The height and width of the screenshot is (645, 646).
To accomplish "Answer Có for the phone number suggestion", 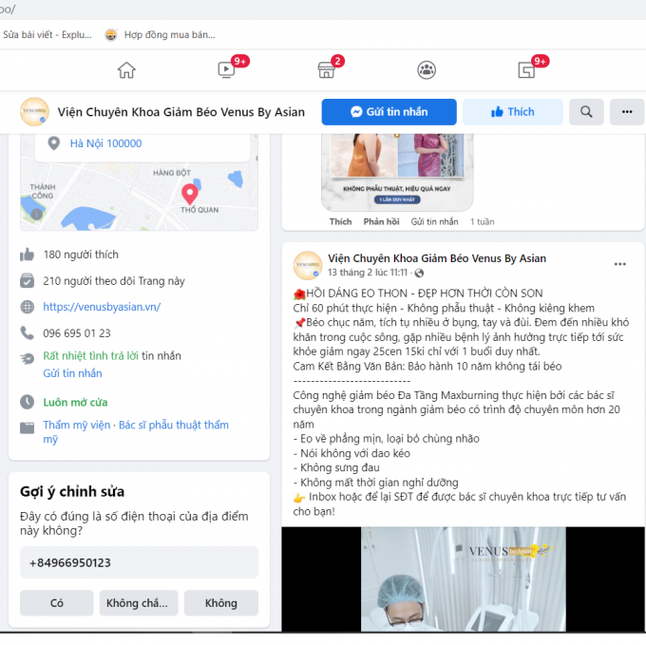I will [x=57, y=603].
